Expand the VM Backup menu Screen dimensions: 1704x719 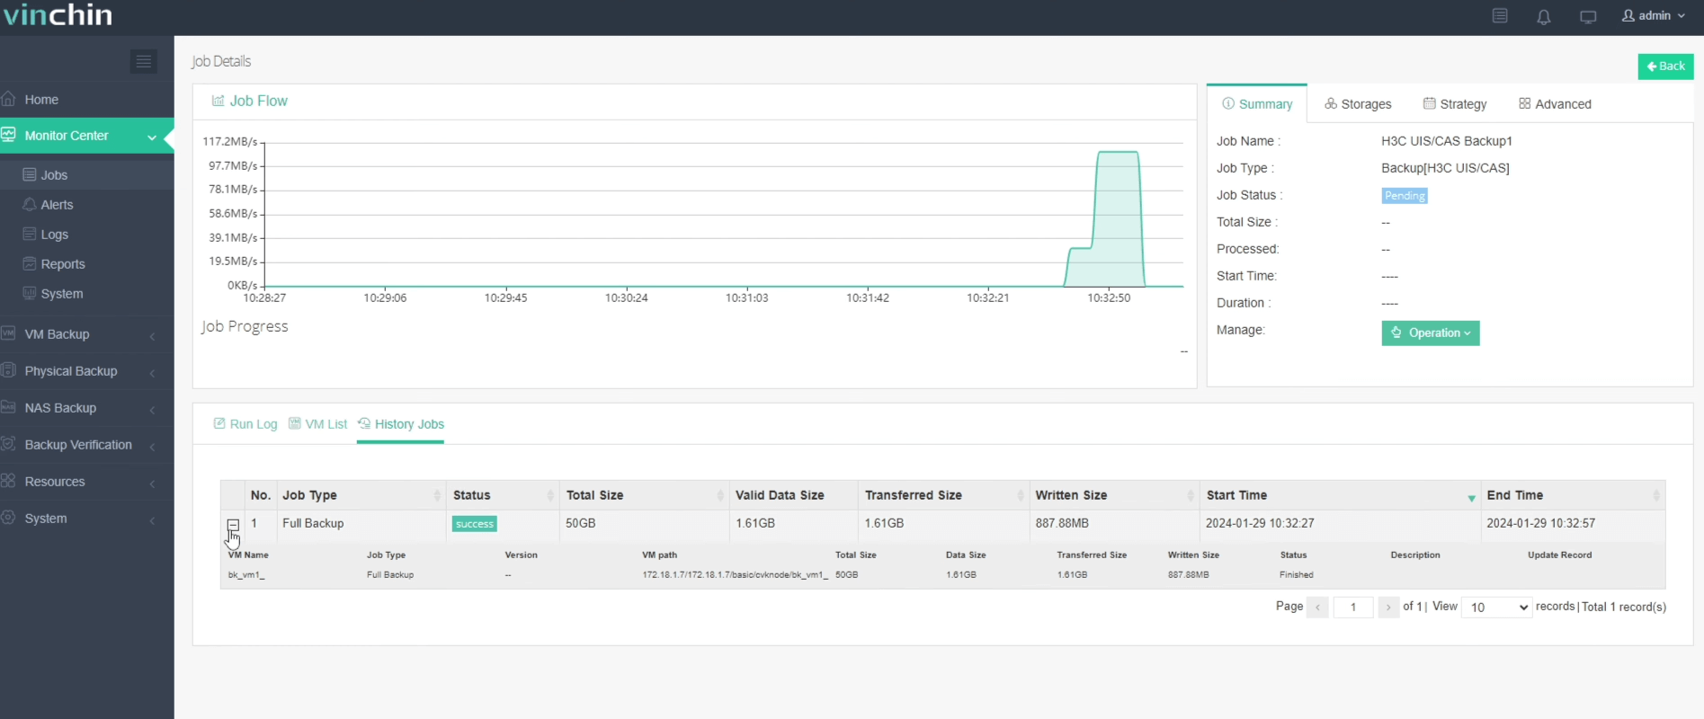pyautogui.click(x=86, y=334)
